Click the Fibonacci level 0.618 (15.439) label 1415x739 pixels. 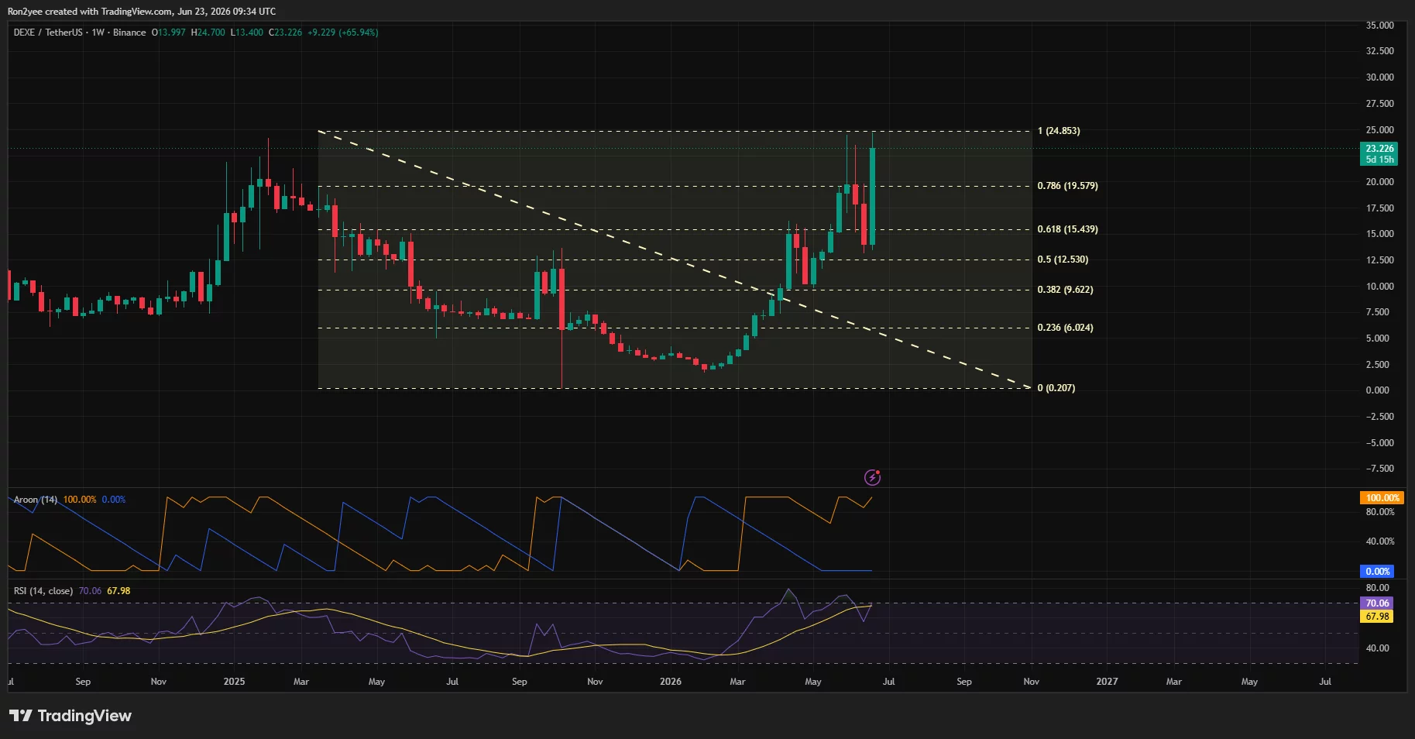(1067, 229)
